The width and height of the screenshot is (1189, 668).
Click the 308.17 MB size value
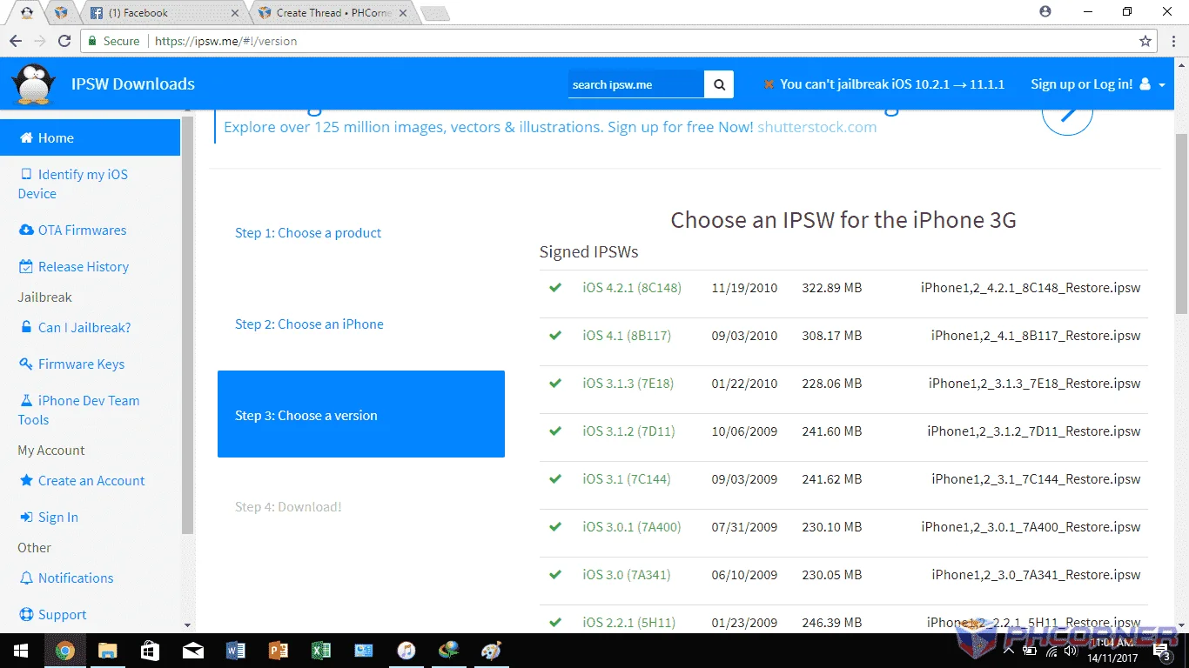point(832,336)
